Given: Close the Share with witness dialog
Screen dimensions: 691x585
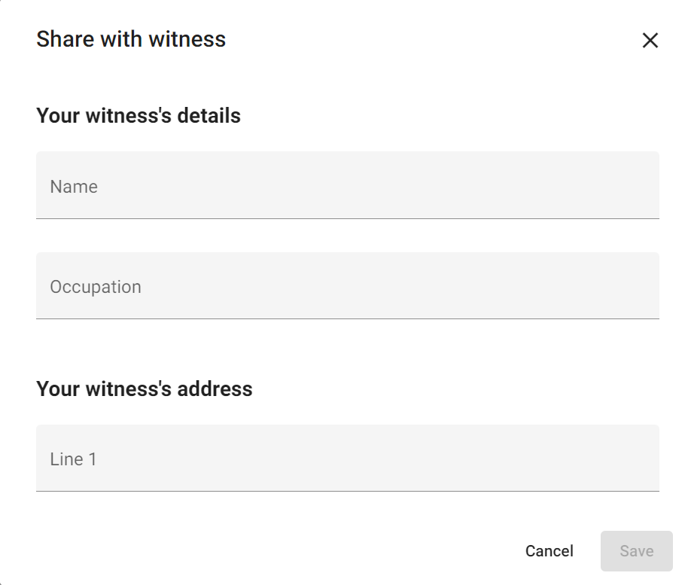Looking at the screenshot, I should [x=650, y=41].
